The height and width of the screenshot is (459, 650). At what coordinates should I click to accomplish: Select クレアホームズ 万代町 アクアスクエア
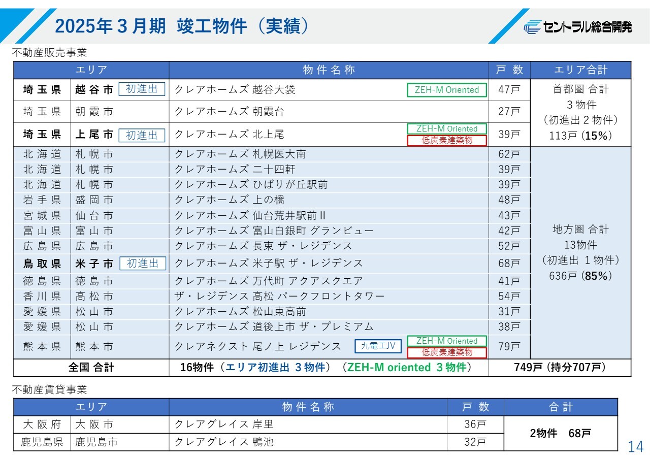pyautogui.click(x=269, y=281)
